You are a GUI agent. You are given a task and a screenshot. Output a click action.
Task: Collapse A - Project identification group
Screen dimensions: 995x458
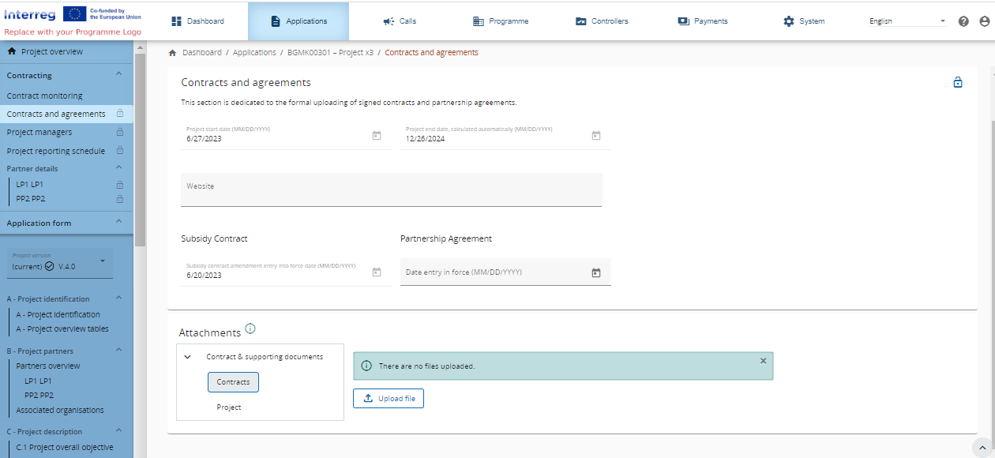pos(118,298)
